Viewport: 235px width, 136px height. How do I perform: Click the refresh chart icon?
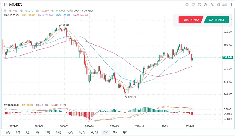point(187,4)
